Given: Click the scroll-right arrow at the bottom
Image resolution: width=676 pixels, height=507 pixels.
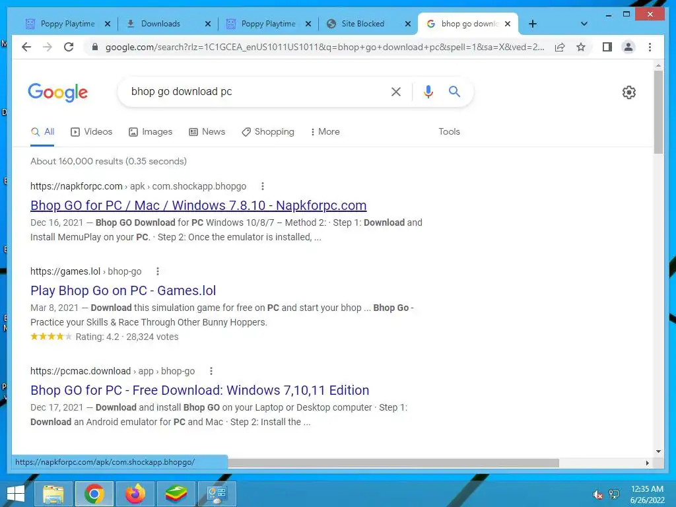Looking at the screenshot, I should 647,463.
